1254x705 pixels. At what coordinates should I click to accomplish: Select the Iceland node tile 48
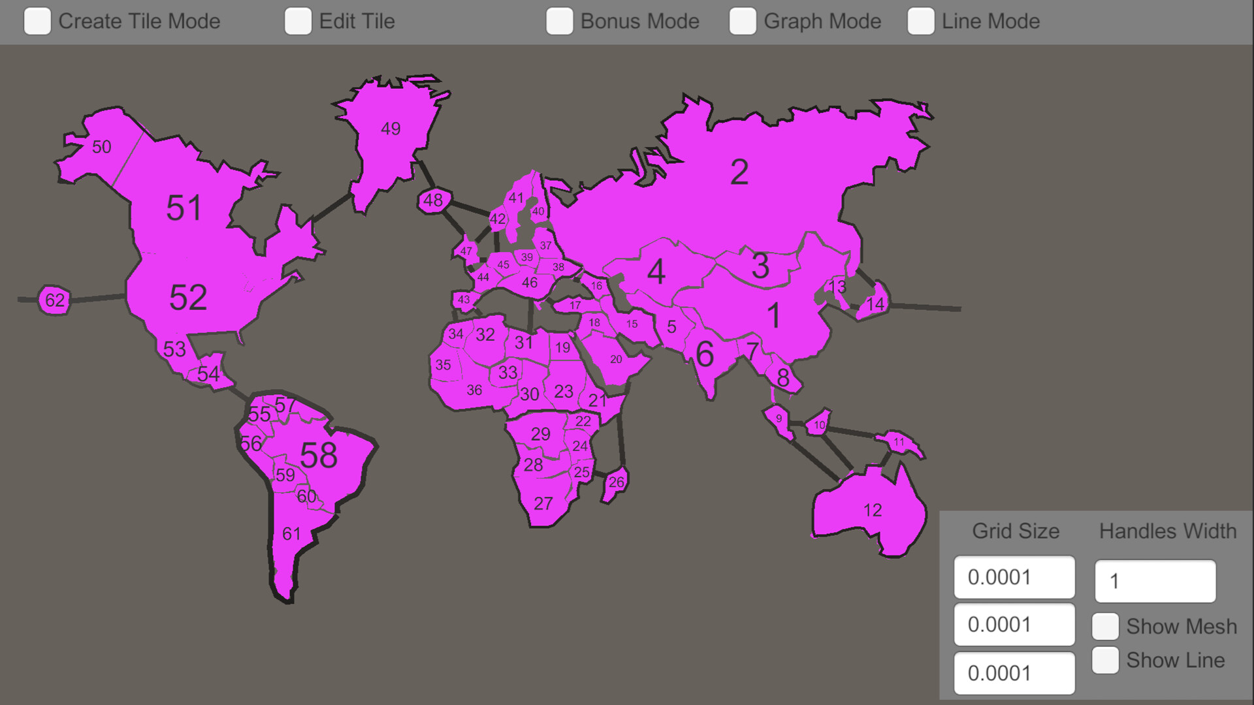pos(433,200)
